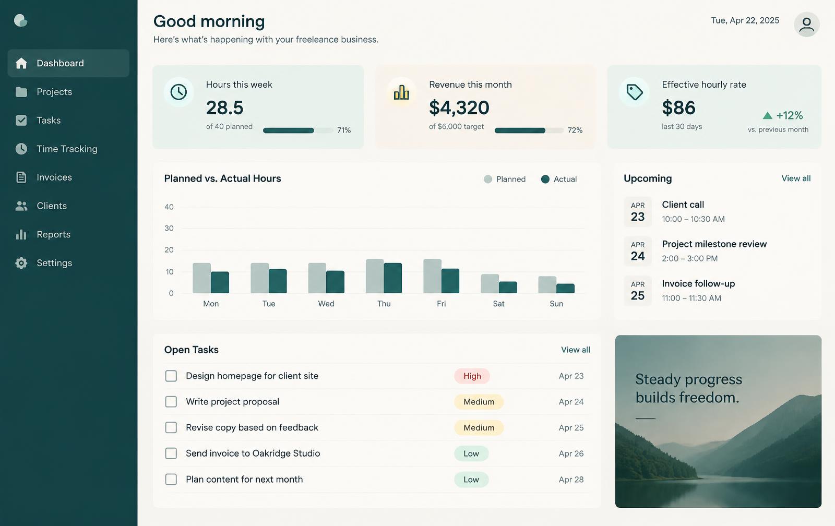Open the user profile avatar
This screenshot has height=526, width=835.
point(806,25)
